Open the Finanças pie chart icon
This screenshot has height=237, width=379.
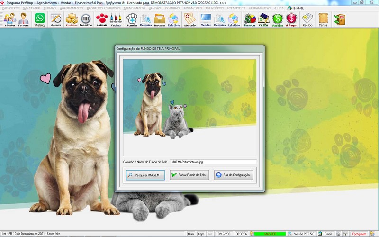[250, 19]
